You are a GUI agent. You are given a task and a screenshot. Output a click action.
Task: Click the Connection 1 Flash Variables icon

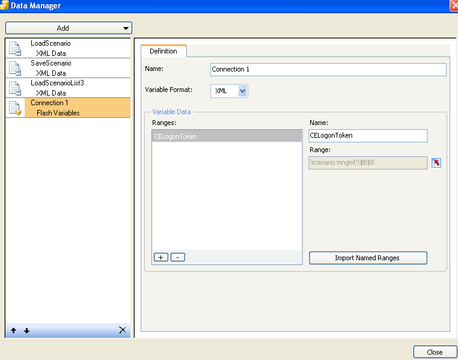15,108
